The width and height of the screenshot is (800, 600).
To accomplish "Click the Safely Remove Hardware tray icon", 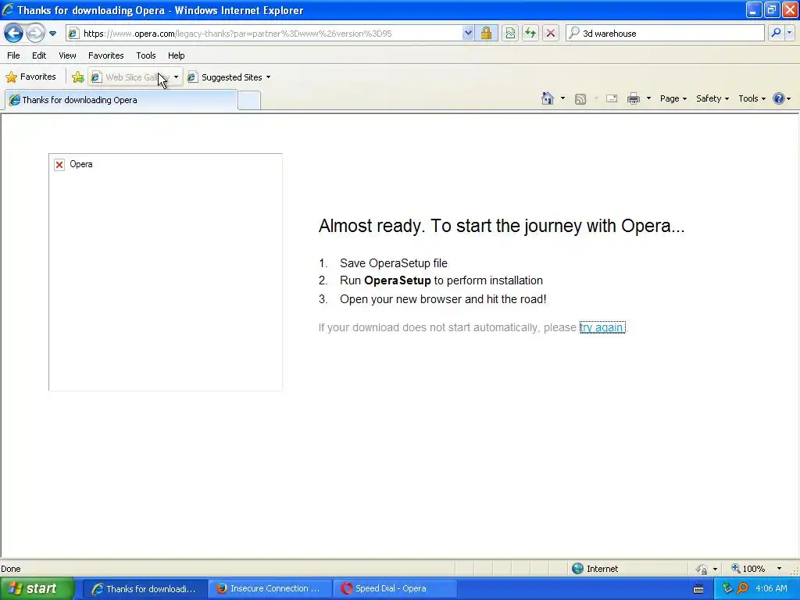I will [727, 589].
